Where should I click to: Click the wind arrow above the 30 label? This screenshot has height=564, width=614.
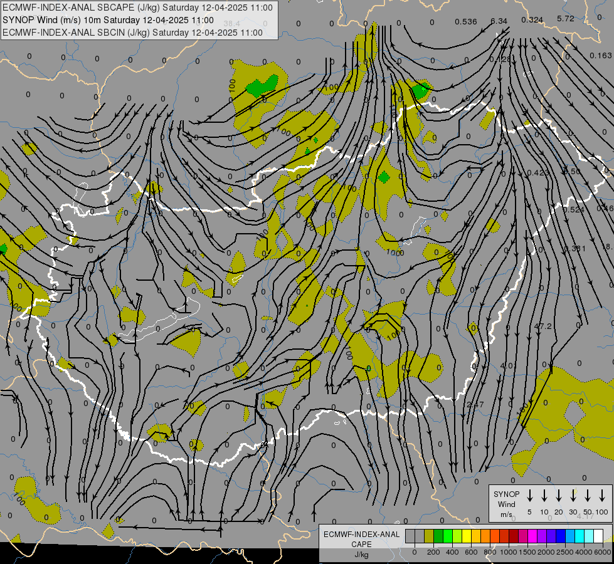pos(573,496)
